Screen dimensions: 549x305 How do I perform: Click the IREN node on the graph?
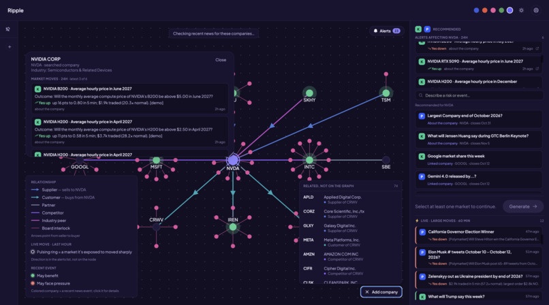(x=233, y=227)
